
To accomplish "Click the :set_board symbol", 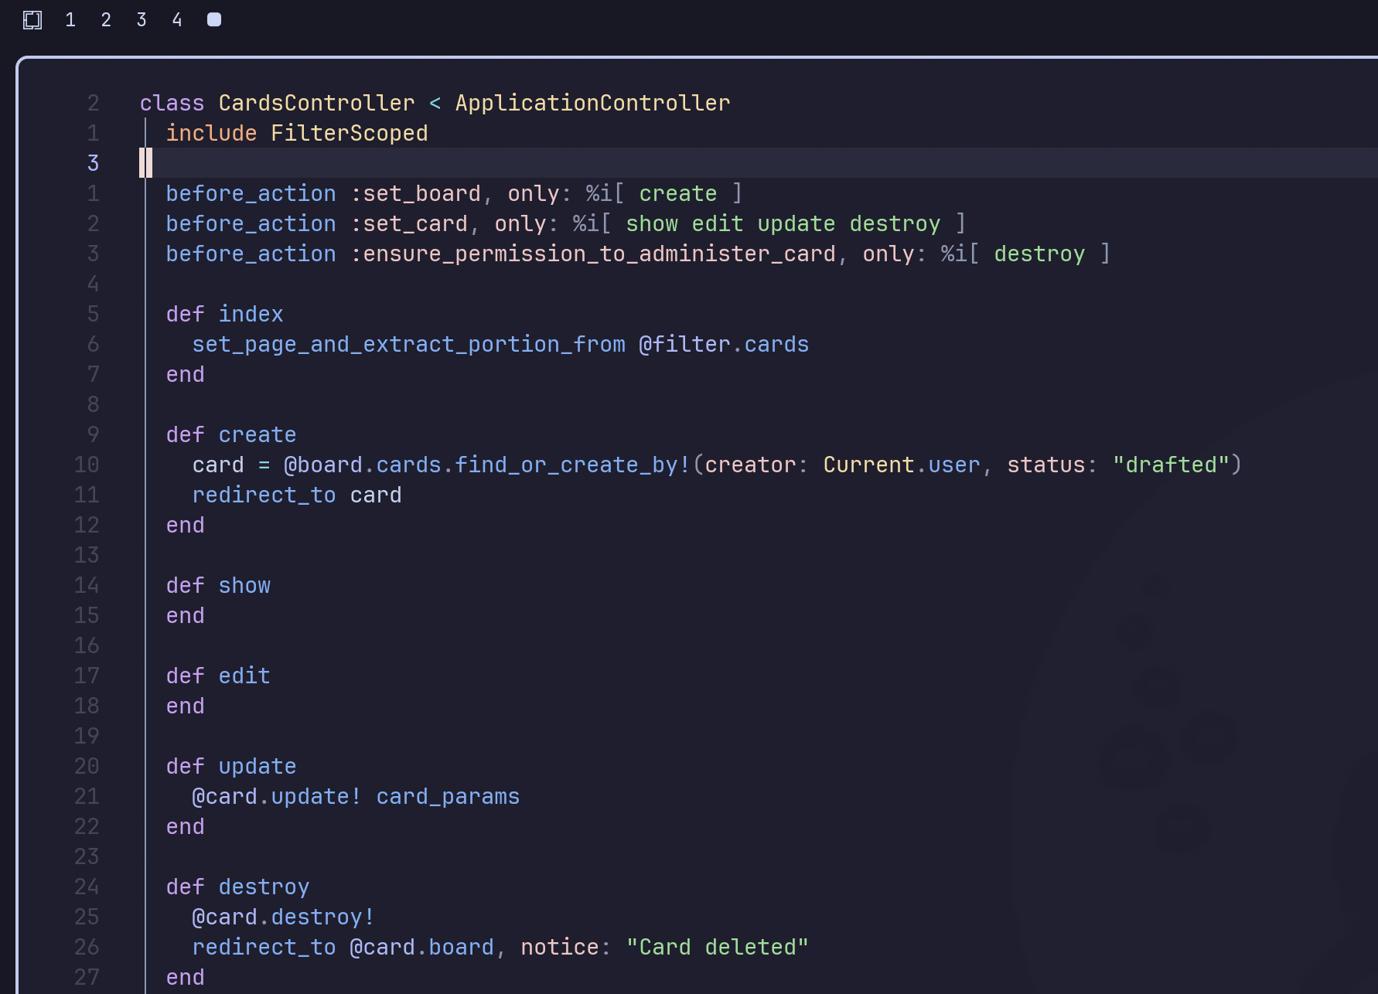I will [415, 193].
